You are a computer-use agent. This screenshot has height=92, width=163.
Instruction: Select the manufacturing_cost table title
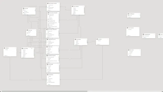(x=52, y=39)
